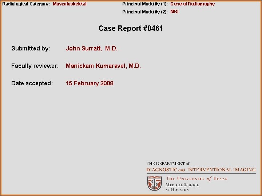Select the name 'John Surratt, M.D.'
This screenshot has height=196, width=262.
pyautogui.click(x=92, y=48)
